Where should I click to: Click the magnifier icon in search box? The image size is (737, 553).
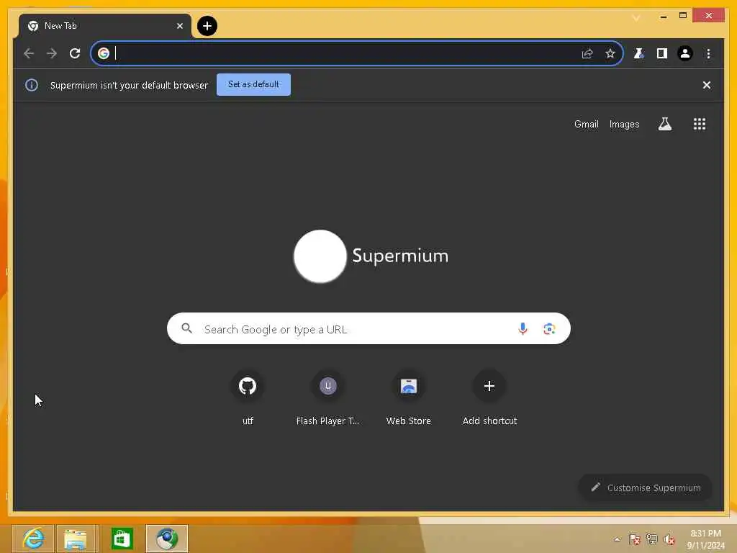186,328
